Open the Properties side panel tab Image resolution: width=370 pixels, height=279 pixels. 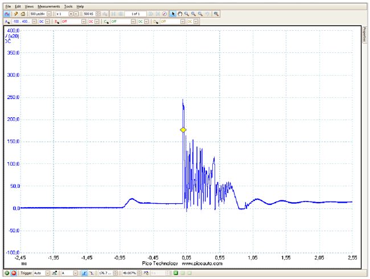[364, 34]
